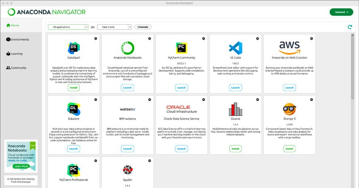Open PyCharm Professional tile settings gear
The image size is (359, 188).
96,161
